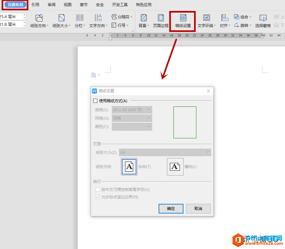Open the 页面边框 page border tool

161,21
